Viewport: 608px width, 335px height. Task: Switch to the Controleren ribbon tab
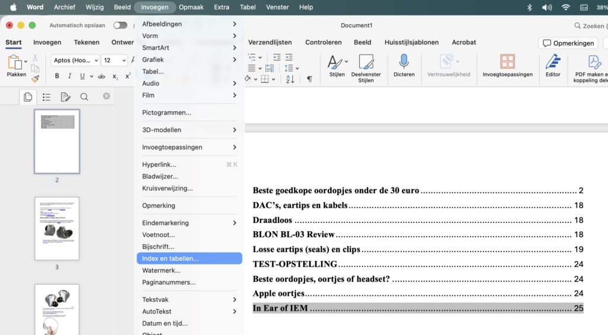pyautogui.click(x=323, y=43)
